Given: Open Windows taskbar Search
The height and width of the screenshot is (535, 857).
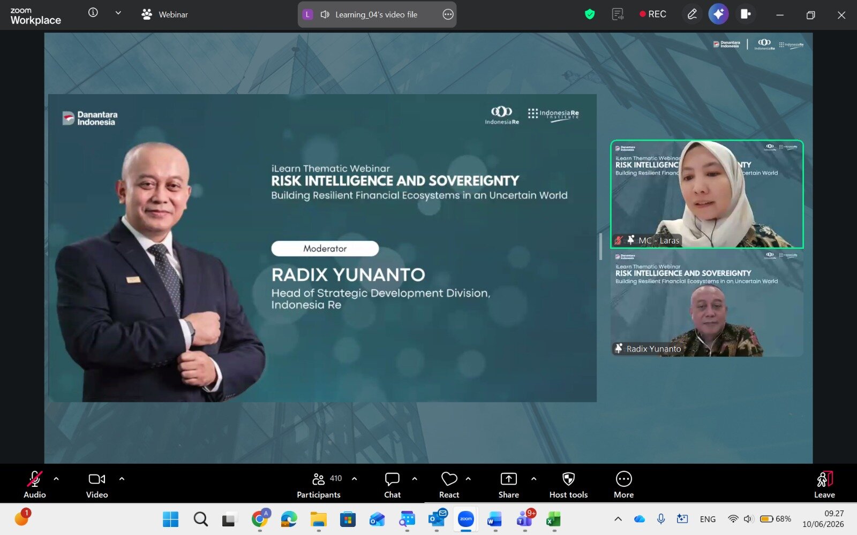Looking at the screenshot, I should click(x=201, y=519).
